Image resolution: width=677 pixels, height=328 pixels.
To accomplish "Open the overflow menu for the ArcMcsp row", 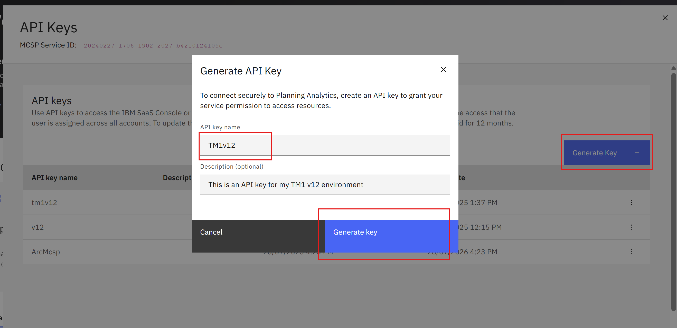I will (631, 252).
